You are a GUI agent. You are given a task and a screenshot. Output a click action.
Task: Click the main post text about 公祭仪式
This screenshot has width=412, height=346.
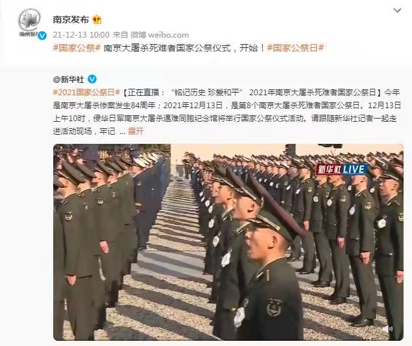184,48
